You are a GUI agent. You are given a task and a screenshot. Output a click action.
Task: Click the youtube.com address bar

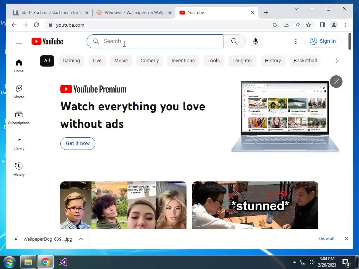(x=158, y=25)
